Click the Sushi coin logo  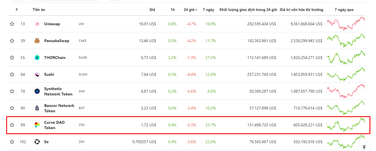point(37,74)
